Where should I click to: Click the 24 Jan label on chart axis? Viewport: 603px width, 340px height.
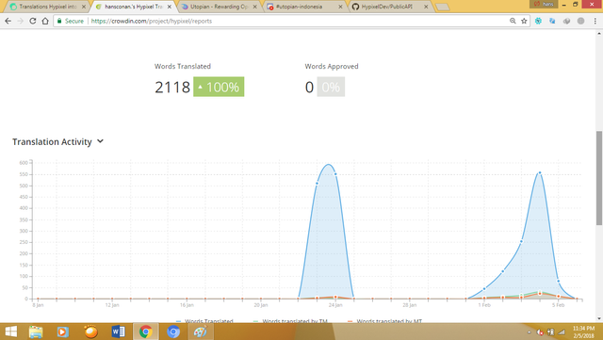tap(335, 305)
